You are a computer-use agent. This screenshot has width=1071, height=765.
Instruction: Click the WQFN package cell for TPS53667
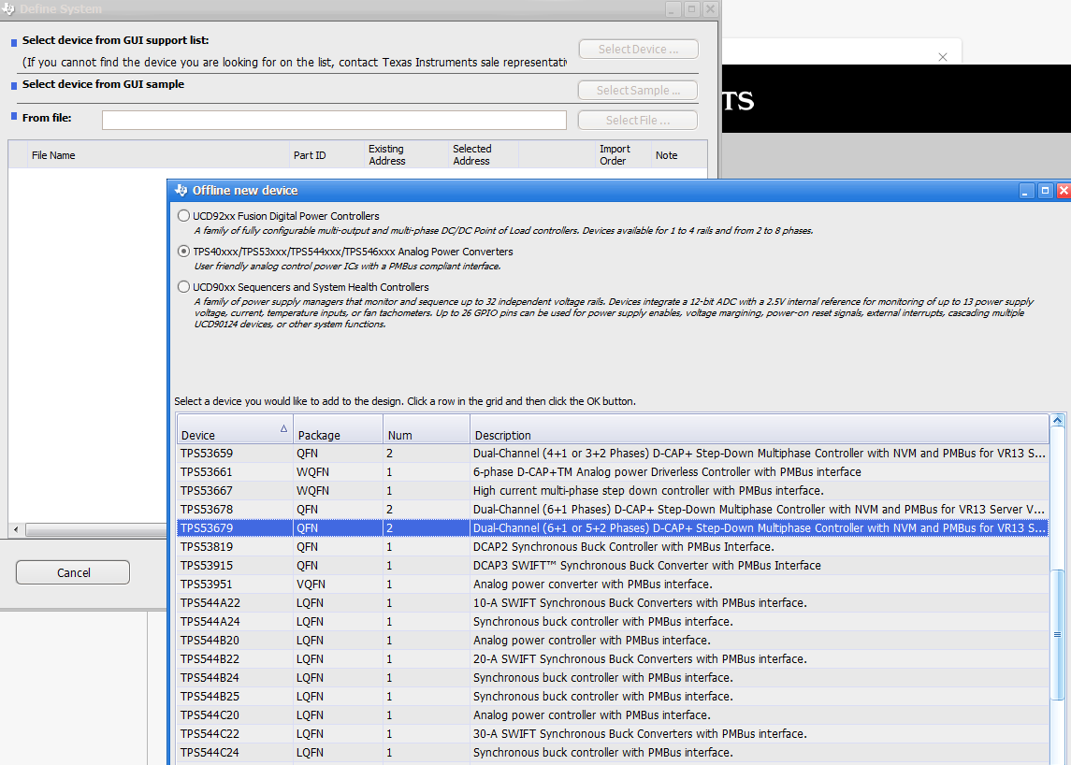(338, 490)
